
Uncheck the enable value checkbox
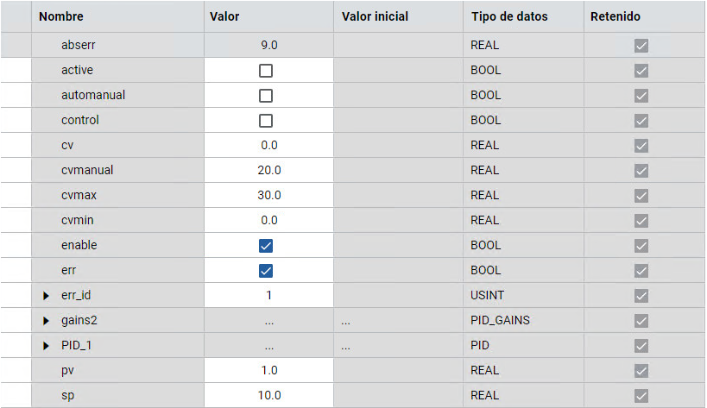pyautogui.click(x=266, y=246)
